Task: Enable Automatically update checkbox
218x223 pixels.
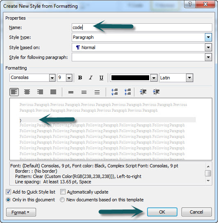Action: (x=63, y=192)
